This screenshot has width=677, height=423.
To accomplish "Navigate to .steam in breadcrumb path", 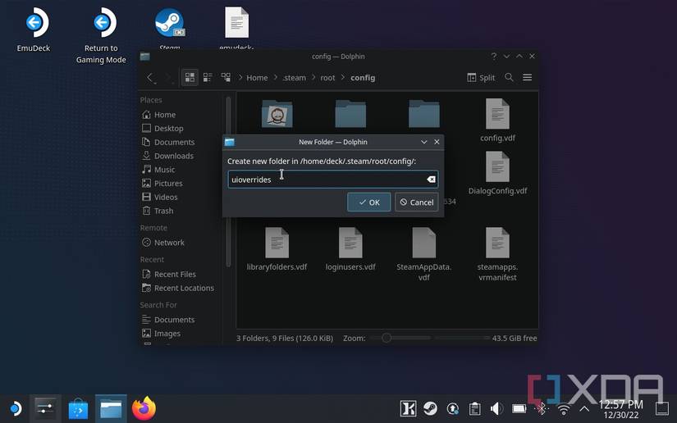I will 295,78.
